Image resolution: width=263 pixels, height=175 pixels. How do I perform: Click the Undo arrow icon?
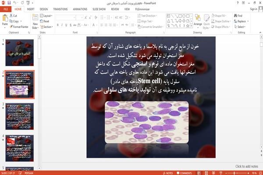(x=15, y=3)
